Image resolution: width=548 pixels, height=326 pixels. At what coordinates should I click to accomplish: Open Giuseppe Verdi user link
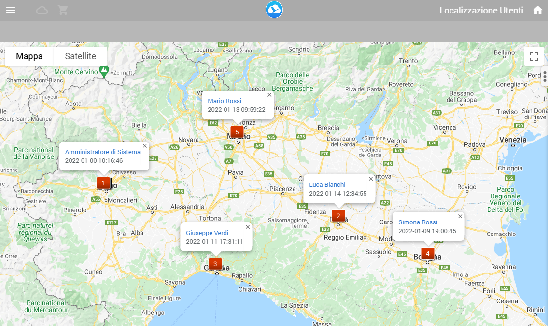tap(207, 233)
